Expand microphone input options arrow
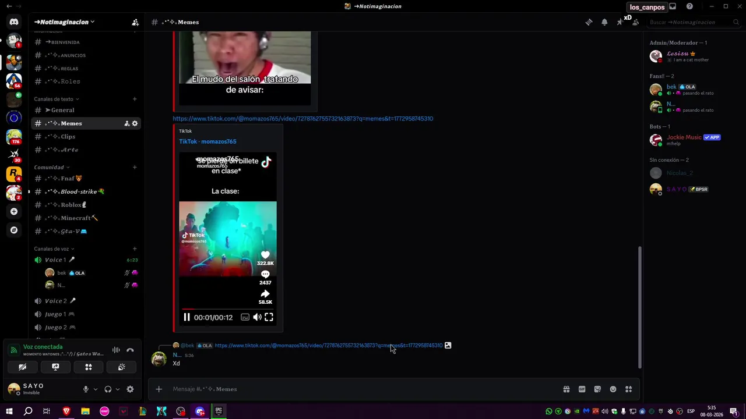Viewport: 746px width, 419px height. 96,389
